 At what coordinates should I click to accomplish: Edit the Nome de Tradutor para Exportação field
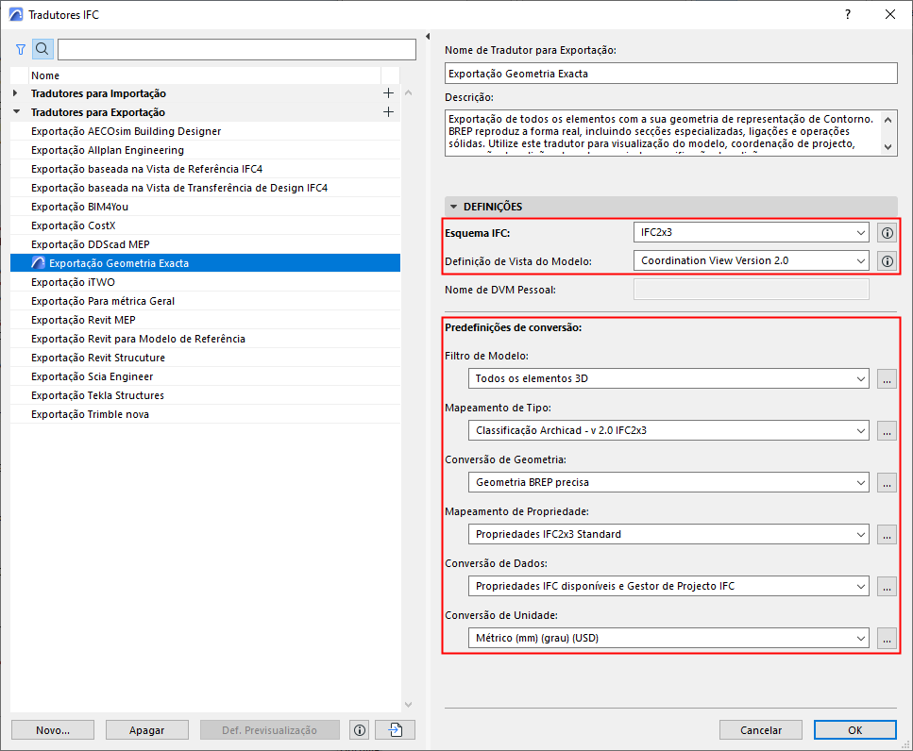[x=670, y=74]
